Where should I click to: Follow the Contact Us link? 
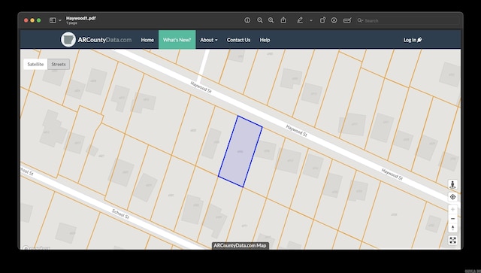point(238,40)
